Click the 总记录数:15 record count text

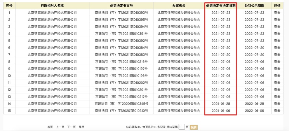[133, 127]
